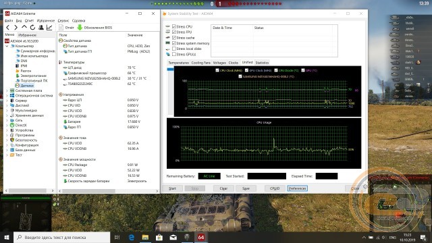Switch to AIDA64 red 64 taskbar icon

(x=201, y=237)
